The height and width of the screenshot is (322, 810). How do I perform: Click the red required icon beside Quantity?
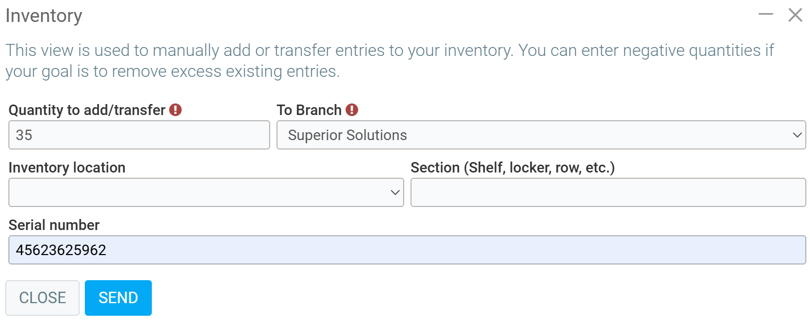[175, 110]
